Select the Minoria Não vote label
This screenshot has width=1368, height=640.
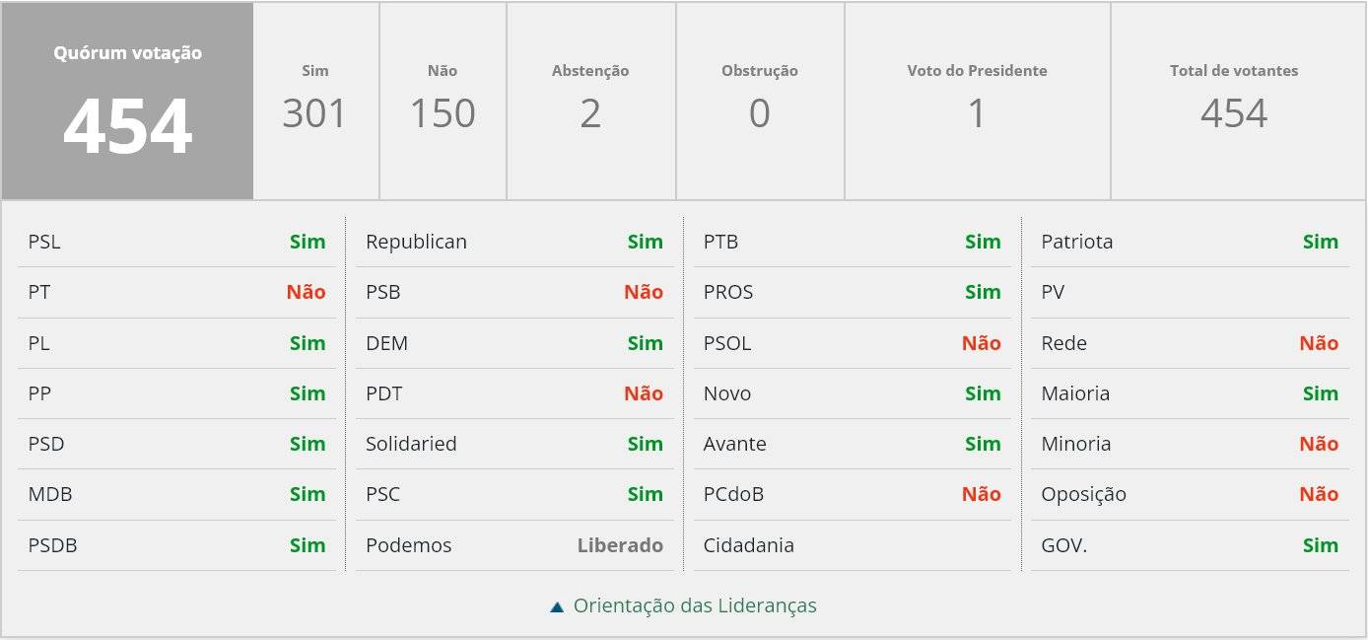pyautogui.click(x=1318, y=444)
